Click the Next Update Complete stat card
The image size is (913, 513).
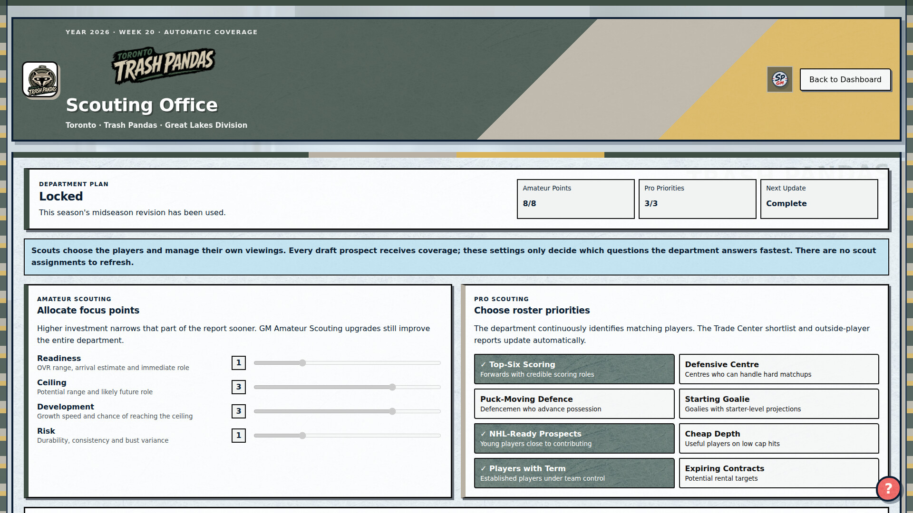819,199
